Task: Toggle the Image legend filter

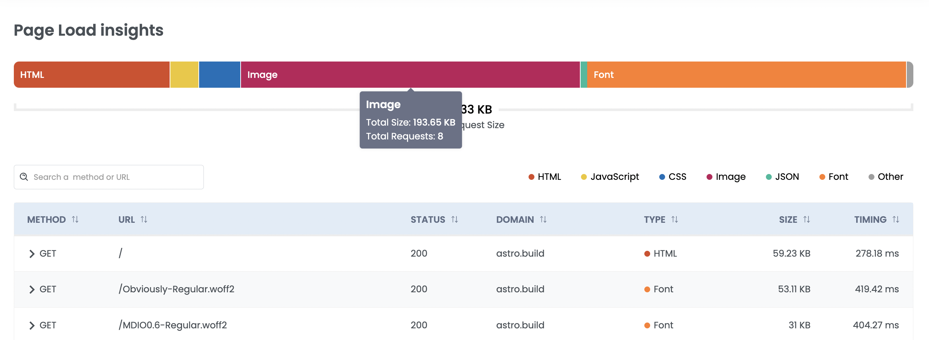Action: click(x=726, y=177)
